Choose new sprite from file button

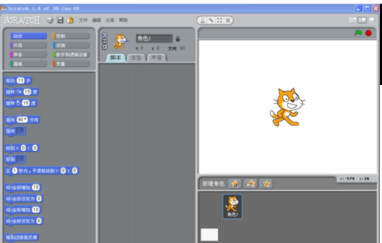click(x=250, y=184)
